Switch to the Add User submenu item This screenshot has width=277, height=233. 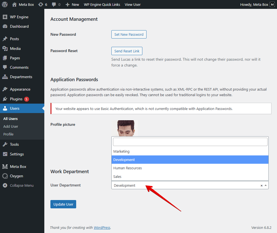(11, 126)
